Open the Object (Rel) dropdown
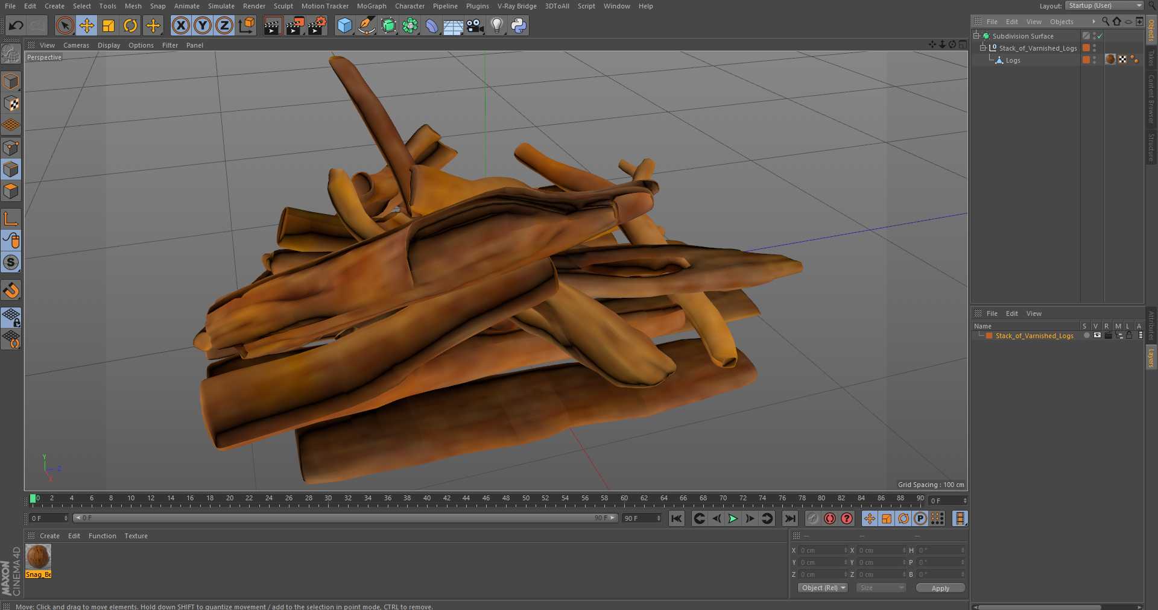Viewport: 1158px width, 610px height. point(823,588)
